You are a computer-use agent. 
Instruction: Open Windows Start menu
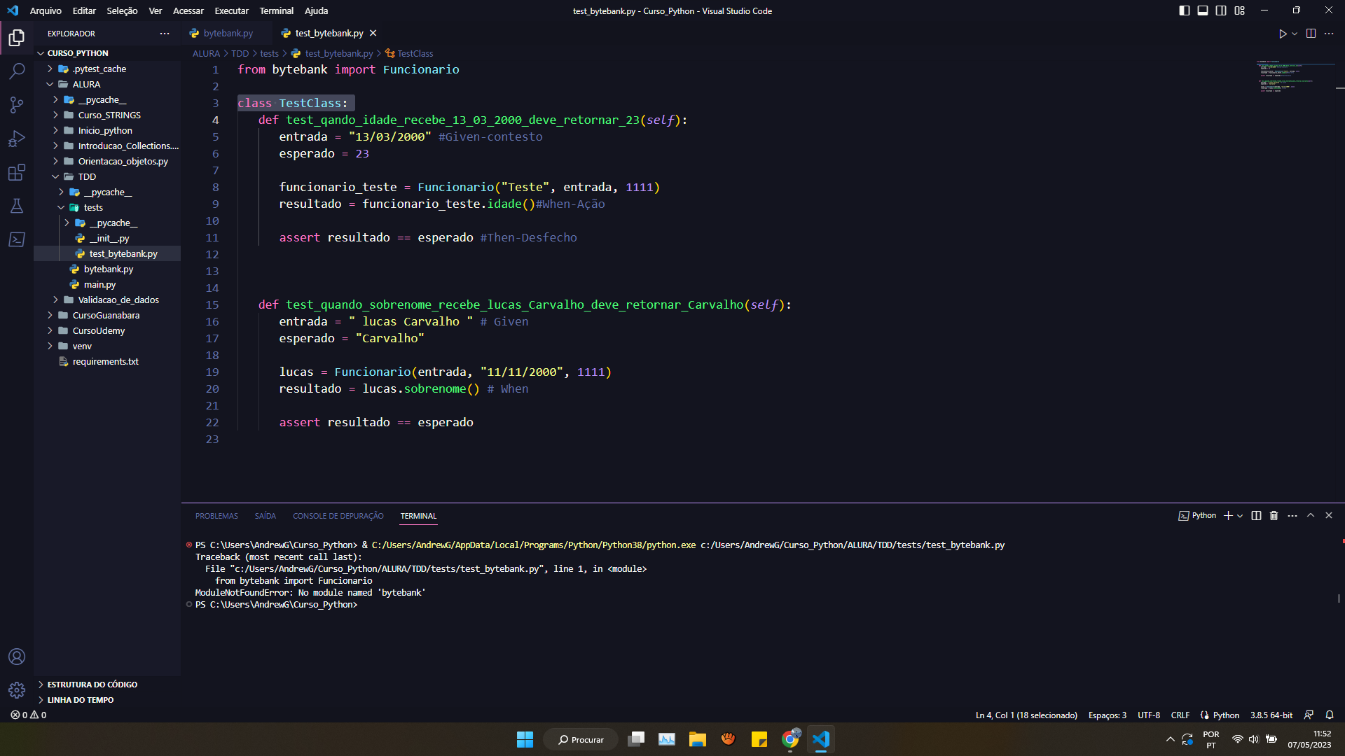[525, 739]
